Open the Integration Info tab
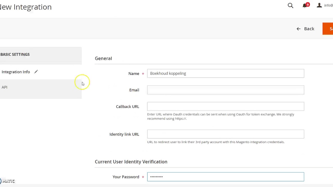This screenshot has width=333, height=187. coord(41,72)
